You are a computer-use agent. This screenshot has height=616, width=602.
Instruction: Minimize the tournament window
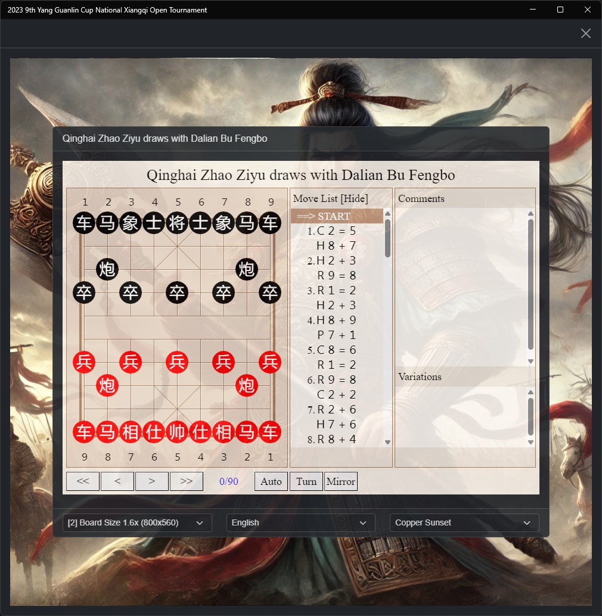(533, 10)
